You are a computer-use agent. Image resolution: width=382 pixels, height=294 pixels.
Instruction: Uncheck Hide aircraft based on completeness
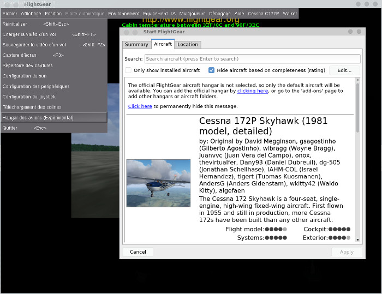[x=212, y=70]
